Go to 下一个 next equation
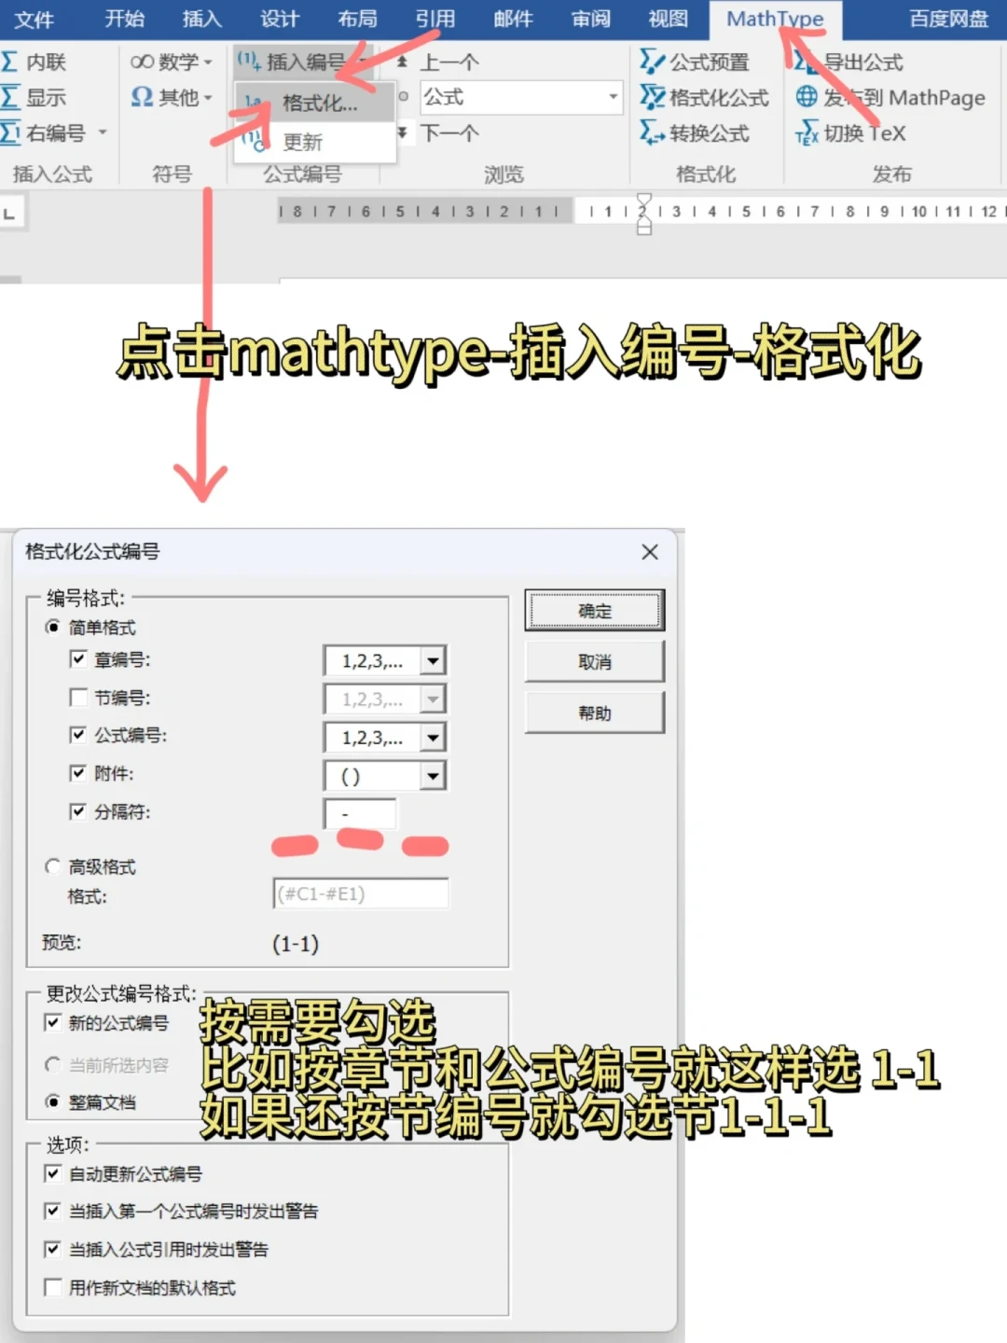 click(x=448, y=132)
